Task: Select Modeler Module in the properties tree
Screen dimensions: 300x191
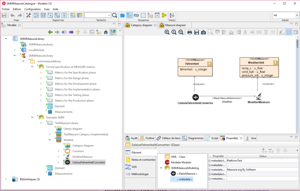Action: pyautogui.click(x=181, y=162)
